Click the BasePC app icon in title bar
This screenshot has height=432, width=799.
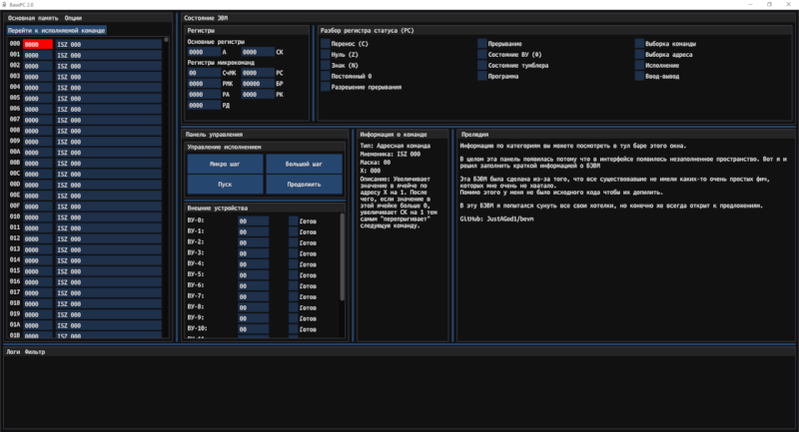point(4,4)
